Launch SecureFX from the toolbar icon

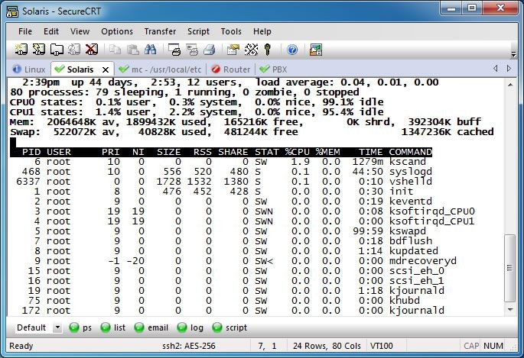(315, 50)
